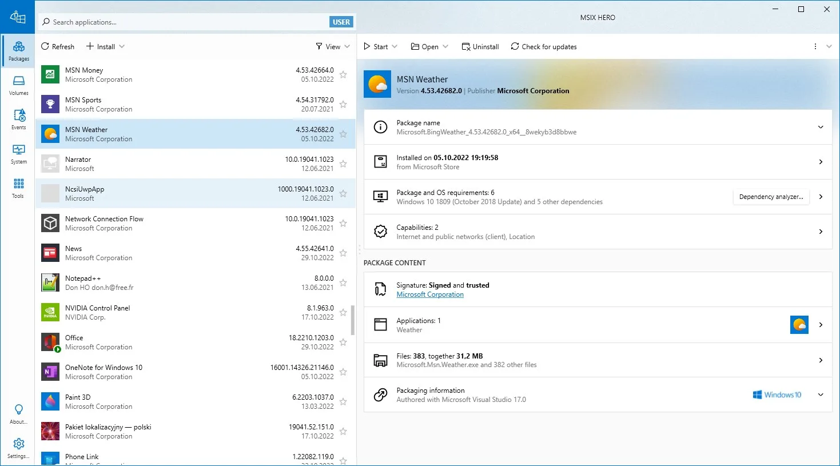Viewport: 840px width, 466px height.
Task: Expand the Packaging information chevron
Action: pos(821,395)
